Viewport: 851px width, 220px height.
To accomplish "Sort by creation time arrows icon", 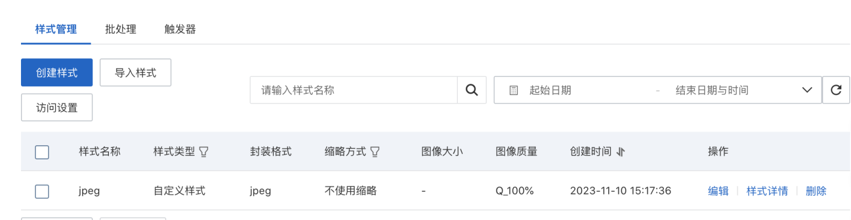I will pyautogui.click(x=620, y=152).
